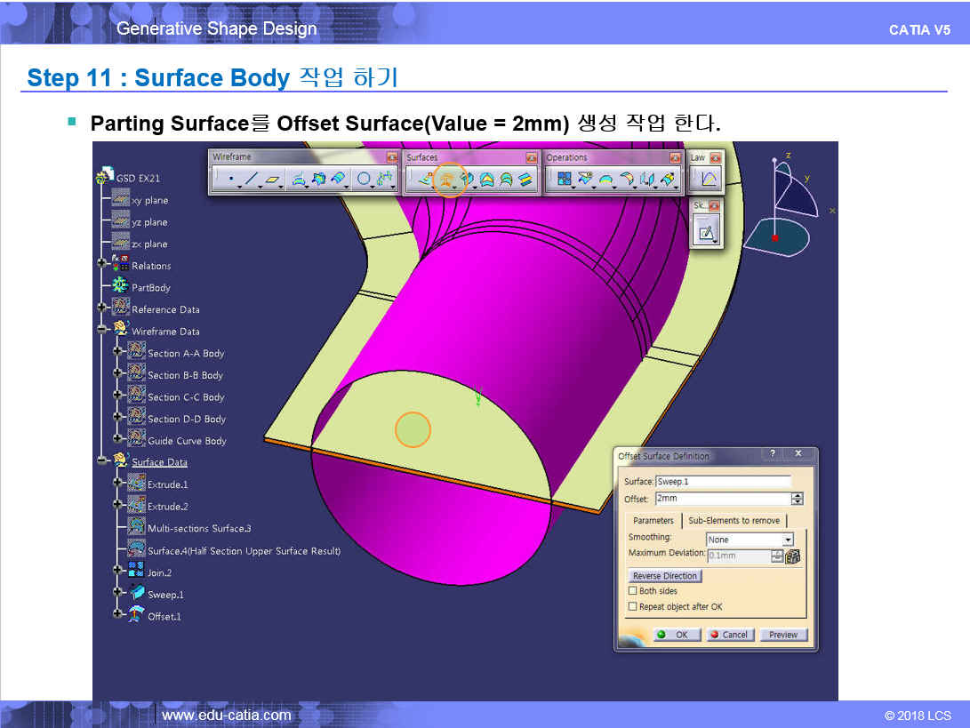Expand the Sweep.1 tree node
Image resolution: width=970 pixels, height=728 pixels.
click(x=117, y=594)
